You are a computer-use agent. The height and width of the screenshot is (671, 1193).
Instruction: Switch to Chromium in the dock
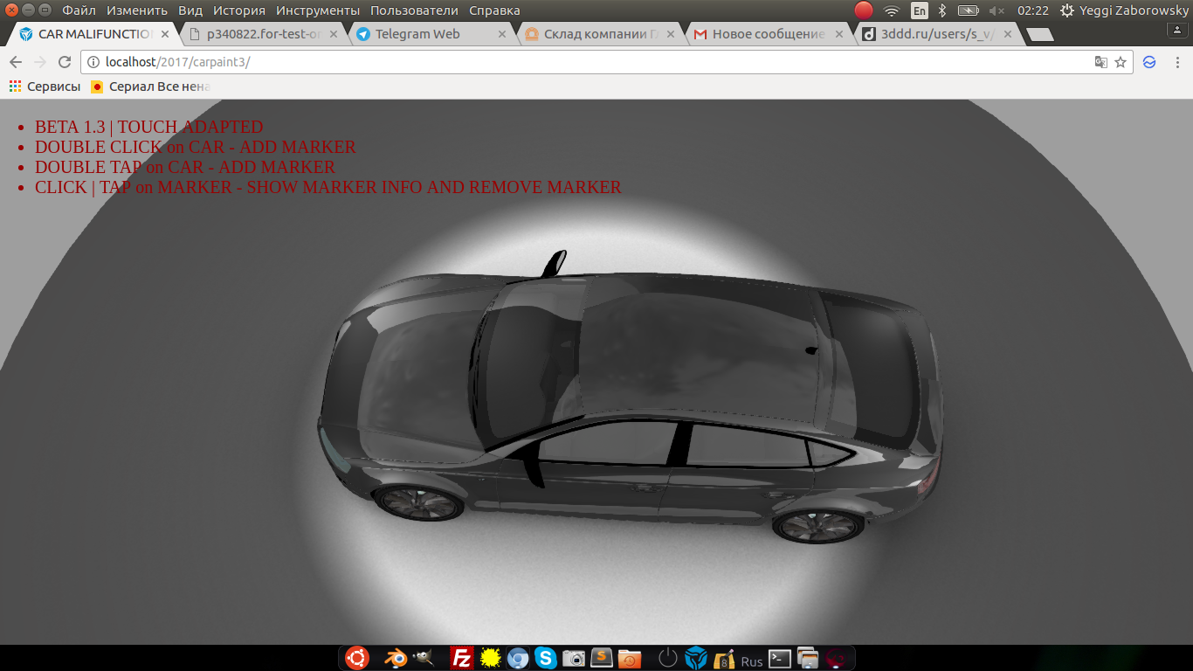click(518, 658)
